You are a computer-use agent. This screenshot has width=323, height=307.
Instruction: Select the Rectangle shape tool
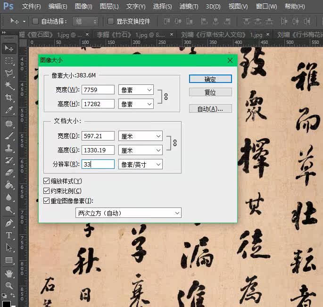[8, 260]
